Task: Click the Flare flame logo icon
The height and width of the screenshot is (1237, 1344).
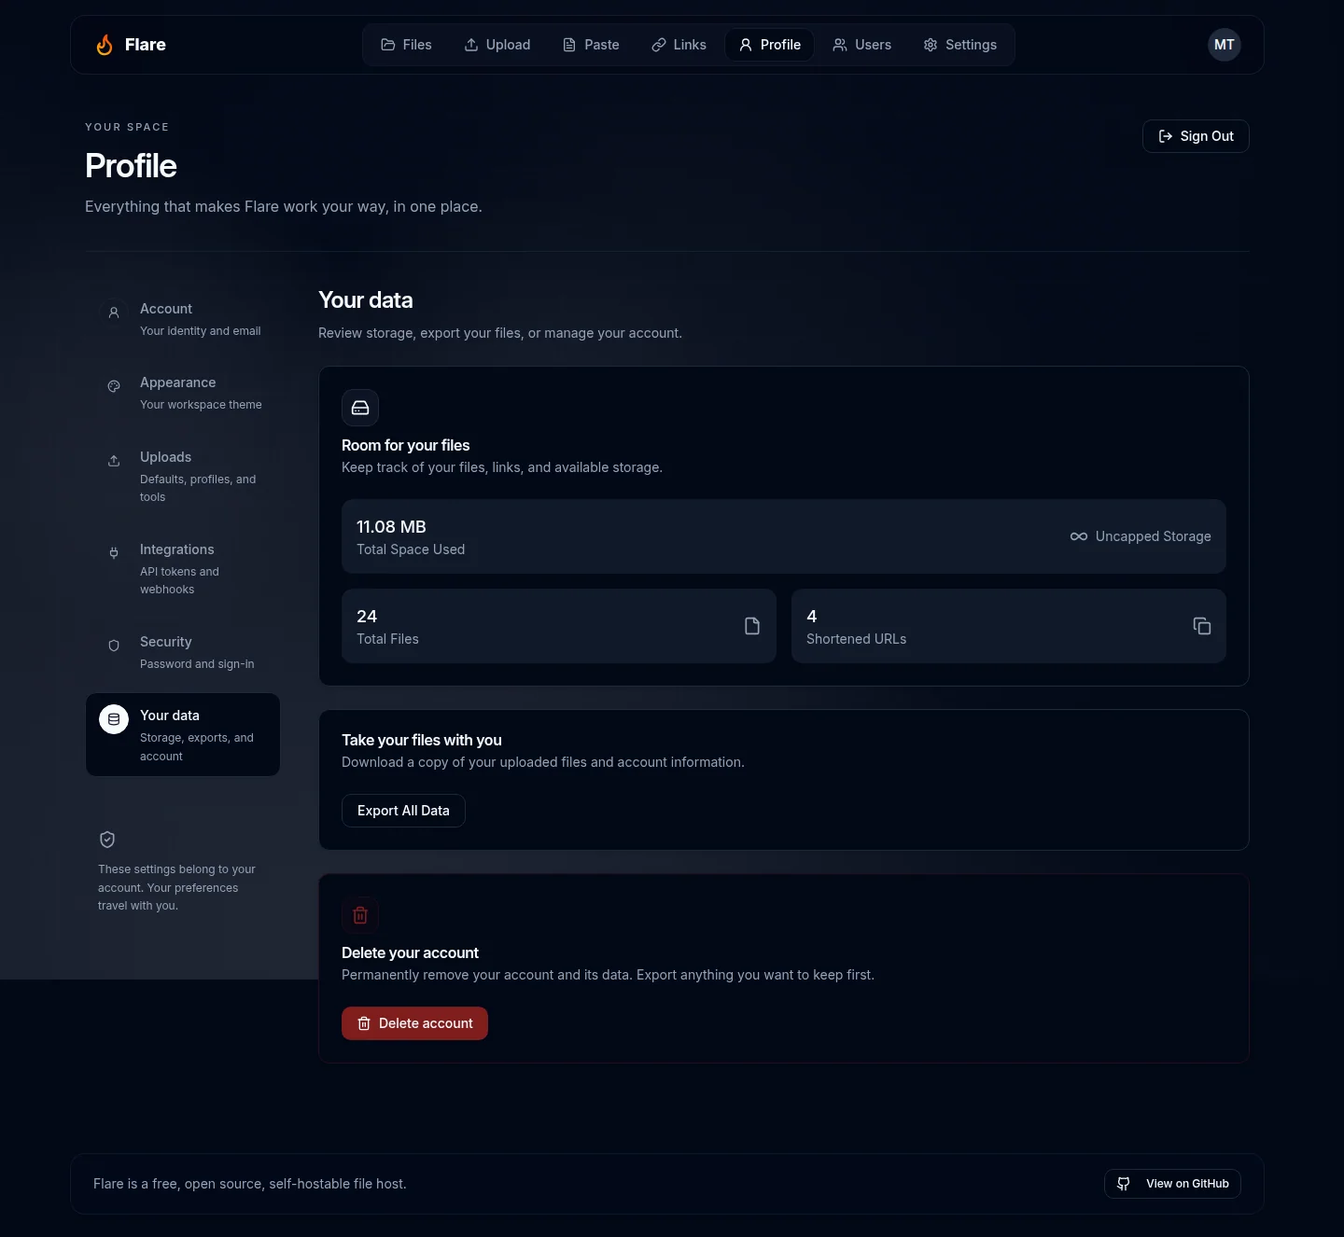Action: [105, 45]
